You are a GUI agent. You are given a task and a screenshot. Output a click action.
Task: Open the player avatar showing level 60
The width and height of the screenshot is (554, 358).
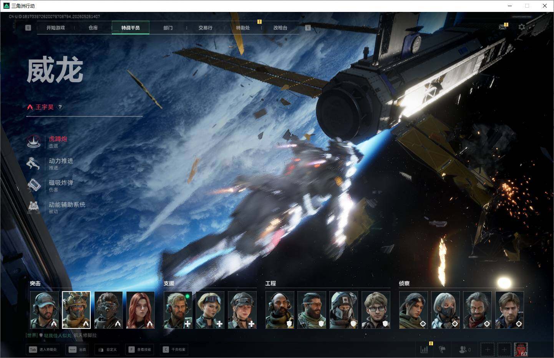(x=521, y=350)
